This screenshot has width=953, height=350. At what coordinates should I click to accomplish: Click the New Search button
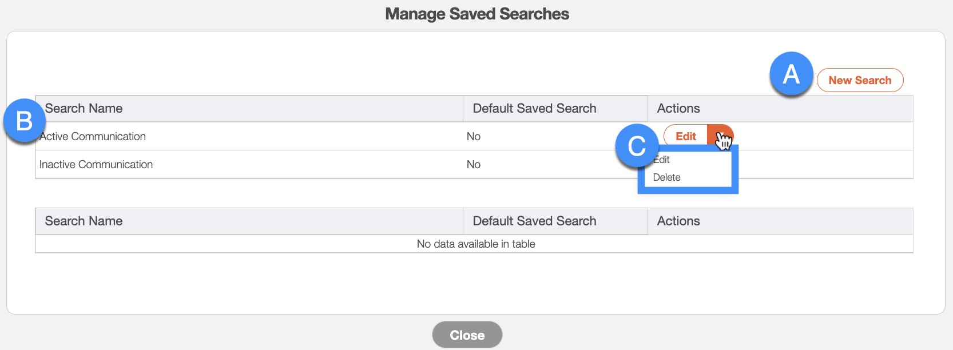pyautogui.click(x=860, y=80)
